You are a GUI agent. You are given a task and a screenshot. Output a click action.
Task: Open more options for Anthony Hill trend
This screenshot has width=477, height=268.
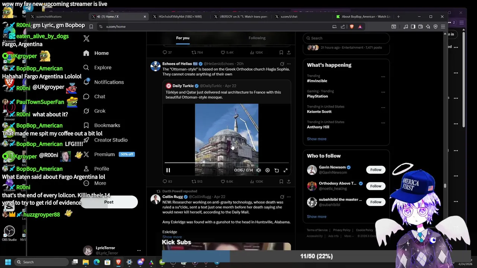tap(383, 123)
